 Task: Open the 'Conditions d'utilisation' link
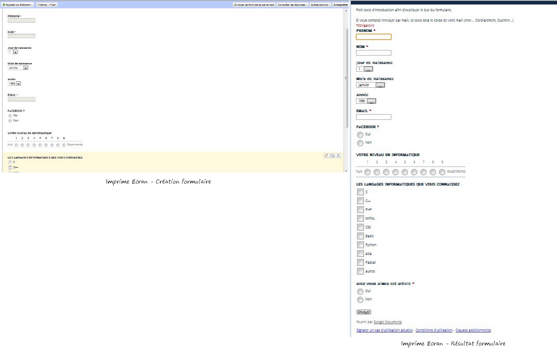(x=434, y=330)
